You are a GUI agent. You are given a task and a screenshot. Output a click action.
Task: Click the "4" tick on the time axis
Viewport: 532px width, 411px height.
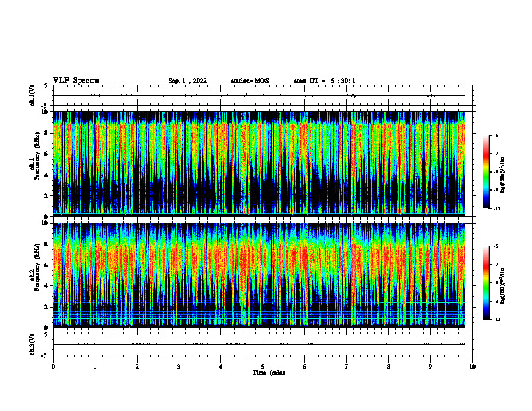pyautogui.click(x=221, y=367)
